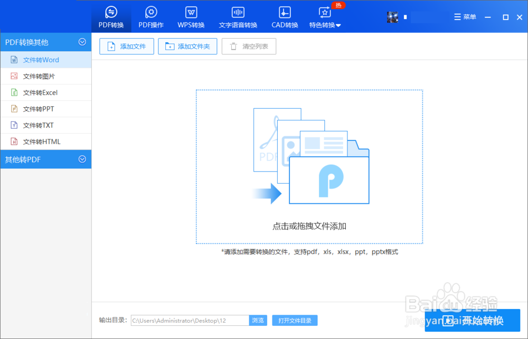The width and height of the screenshot is (528, 339).
Task: Collapse the PDF转换其他 section
Action: [82, 42]
